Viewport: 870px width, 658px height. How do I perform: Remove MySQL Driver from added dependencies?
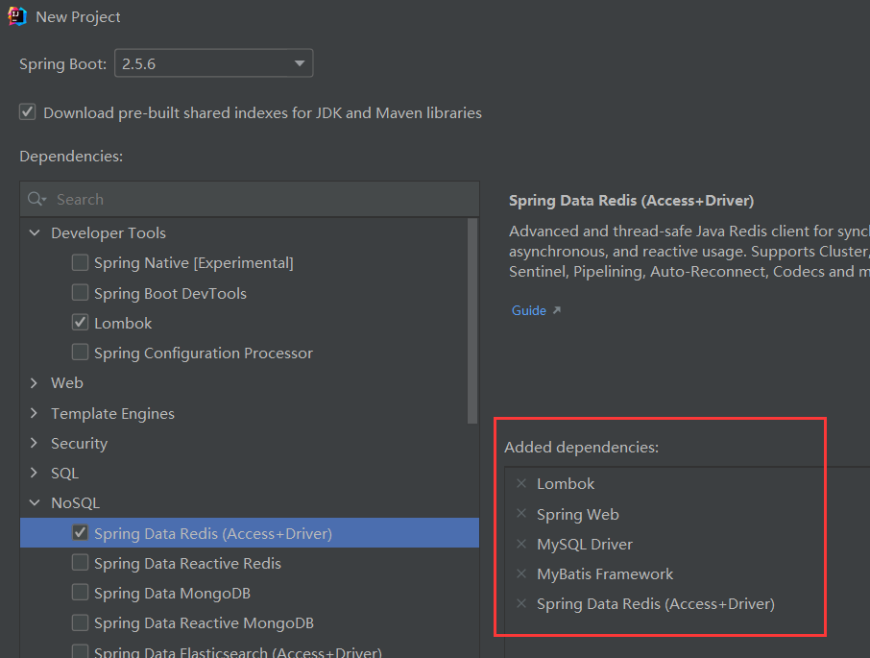521,544
